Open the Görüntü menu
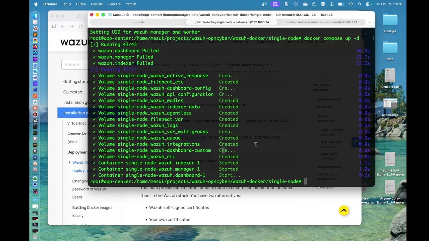Image resolution: width=429 pixels, height=241 pixels. coord(97,4)
